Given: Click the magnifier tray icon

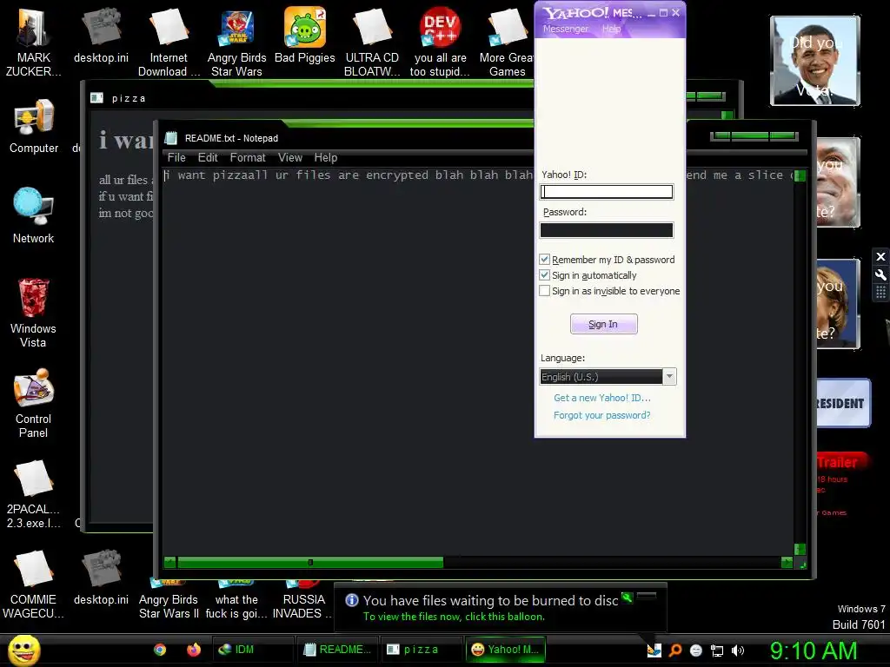Looking at the screenshot, I should (675, 650).
